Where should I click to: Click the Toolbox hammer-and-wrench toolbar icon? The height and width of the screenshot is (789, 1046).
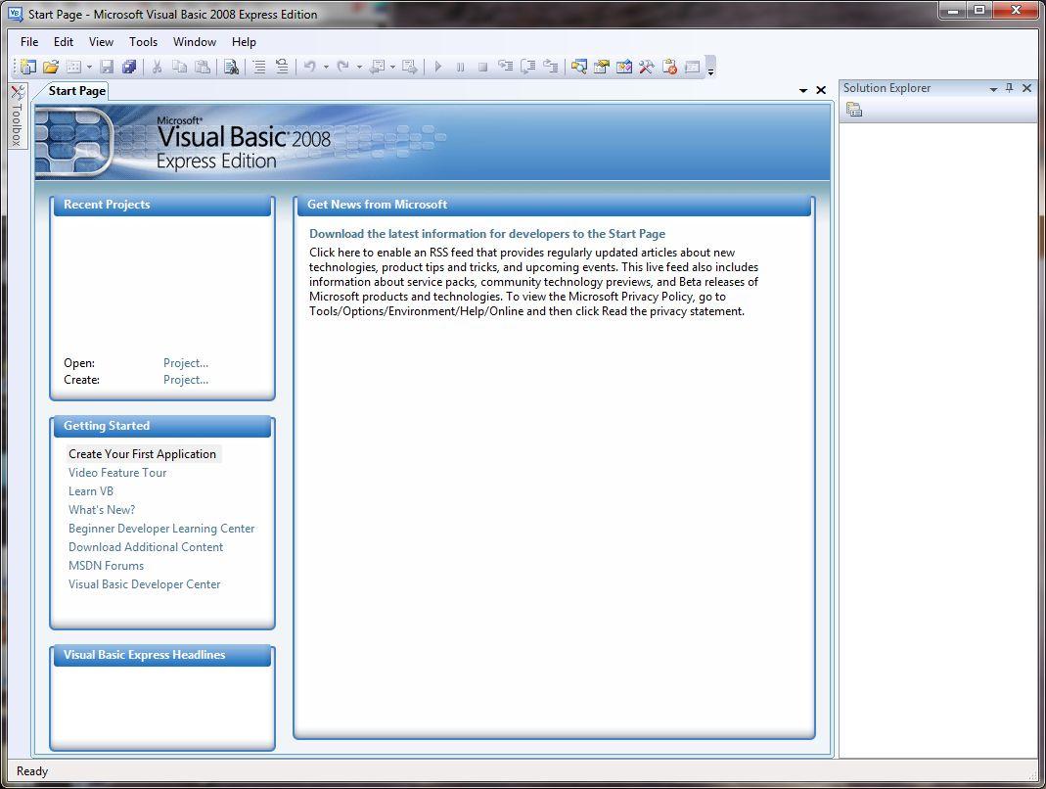click(647, 67)
